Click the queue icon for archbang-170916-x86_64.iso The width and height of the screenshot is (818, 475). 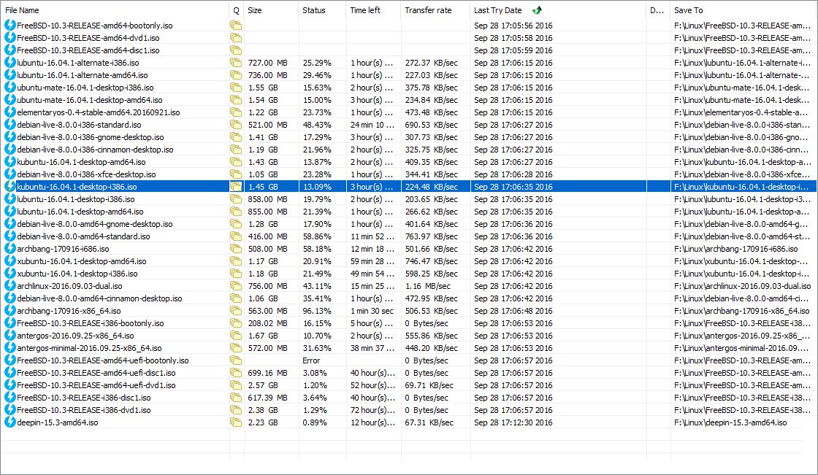tap(236, 310)
